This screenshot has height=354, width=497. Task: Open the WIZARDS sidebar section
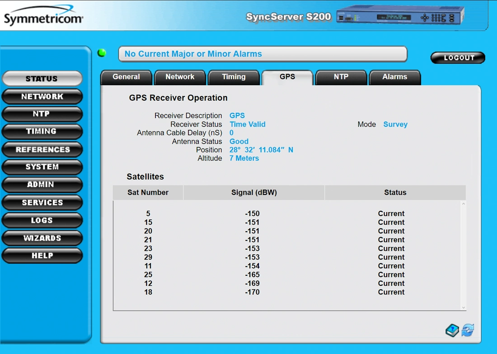[x=42, y=238]
